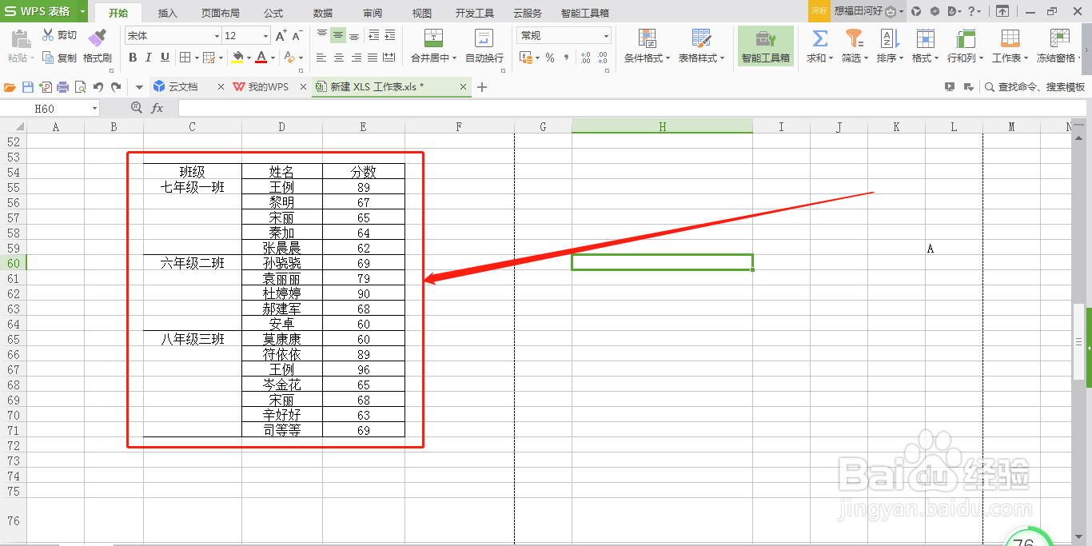Switch to the 我的WPS document tab

pyautogui.click(x=269, y=87)
